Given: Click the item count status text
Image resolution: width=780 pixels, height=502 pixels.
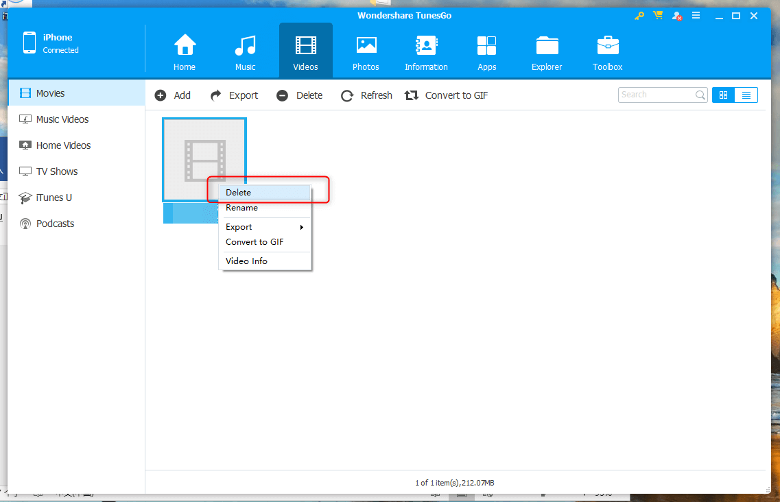Looking at the screenshot, I should pyautogui.click(x=455, y=483).
